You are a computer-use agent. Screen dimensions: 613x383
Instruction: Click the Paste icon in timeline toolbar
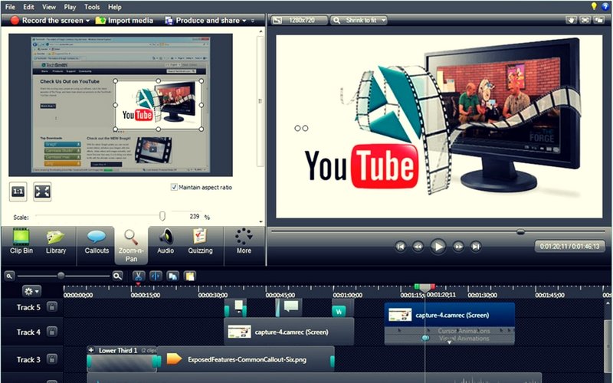(x=190, y=277)
